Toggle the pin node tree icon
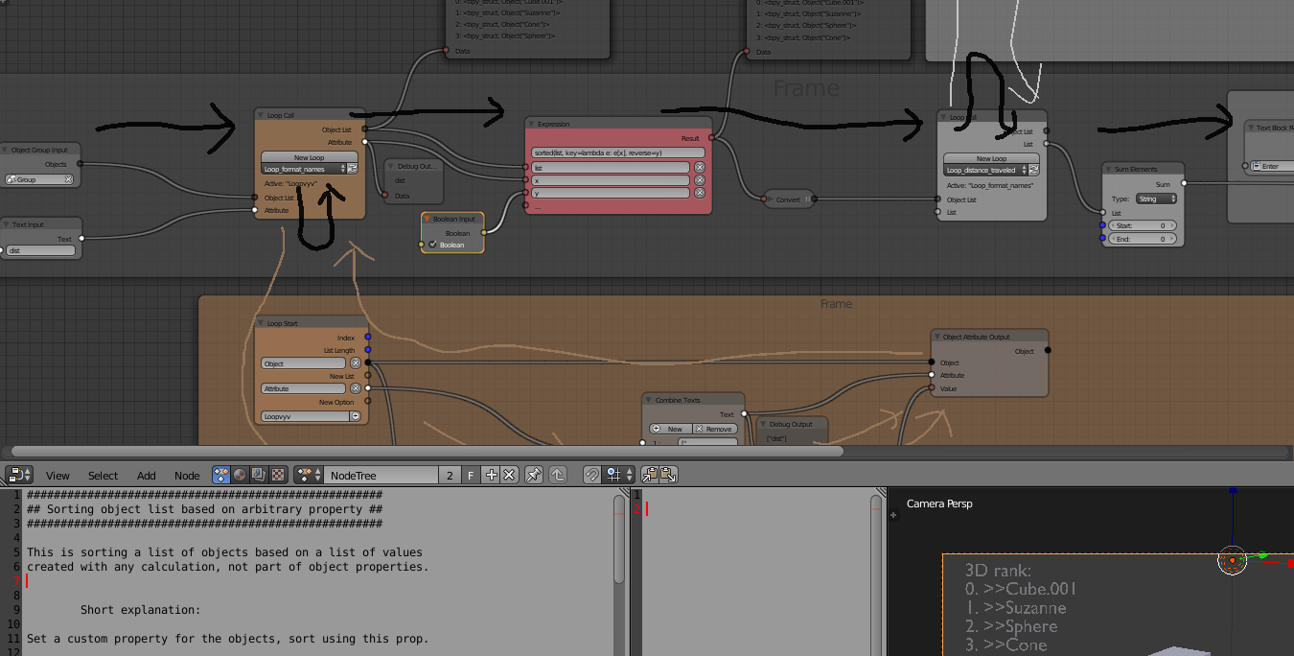This screenshot has width=1294, height=656. click(535, 475)
